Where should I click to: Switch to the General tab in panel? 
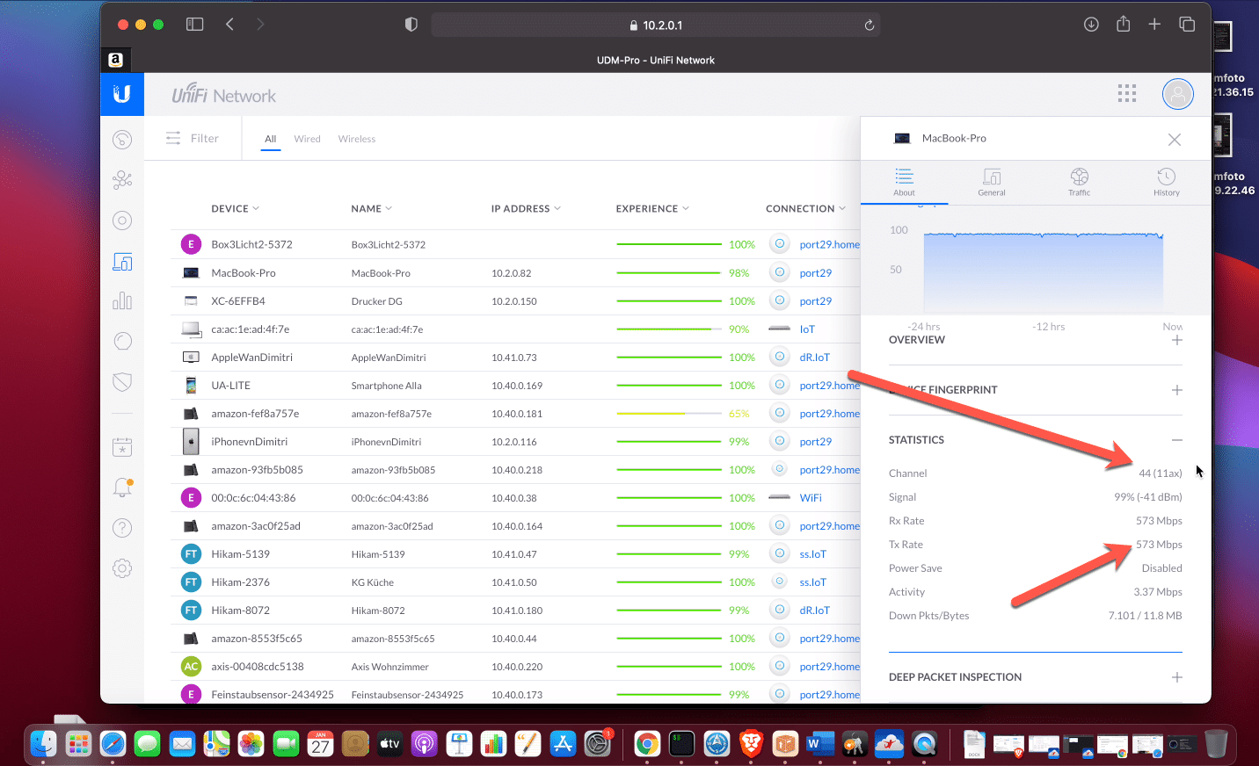(x=992, y=182)
